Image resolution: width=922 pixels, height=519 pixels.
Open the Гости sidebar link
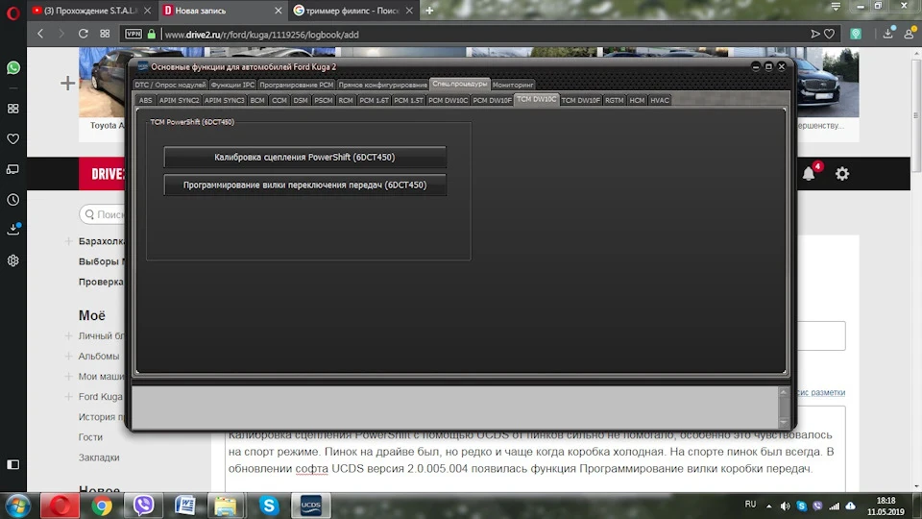pos(90,437)
